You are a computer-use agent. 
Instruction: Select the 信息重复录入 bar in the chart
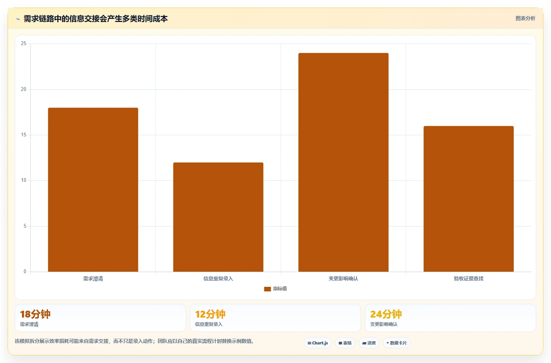point(218,217)
